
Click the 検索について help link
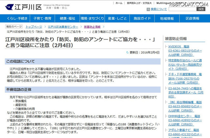(x=159, y=9)
